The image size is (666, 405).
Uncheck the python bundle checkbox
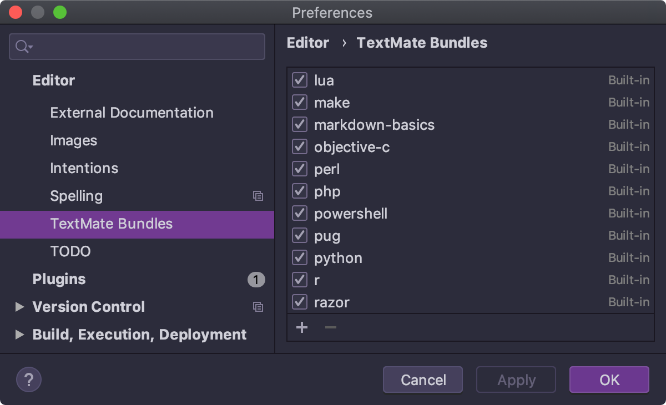click(300, 257)
